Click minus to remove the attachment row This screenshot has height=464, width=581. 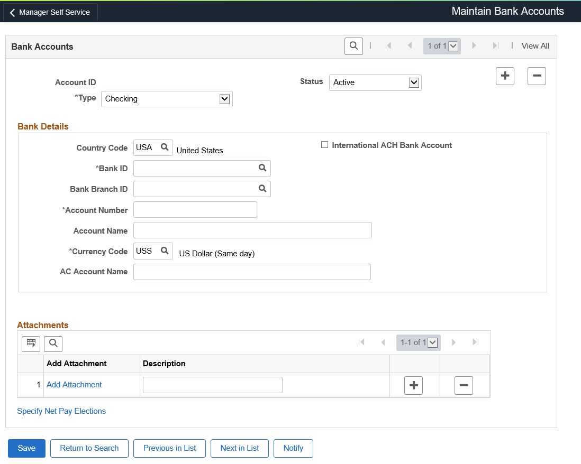click(x=464, y=385)
